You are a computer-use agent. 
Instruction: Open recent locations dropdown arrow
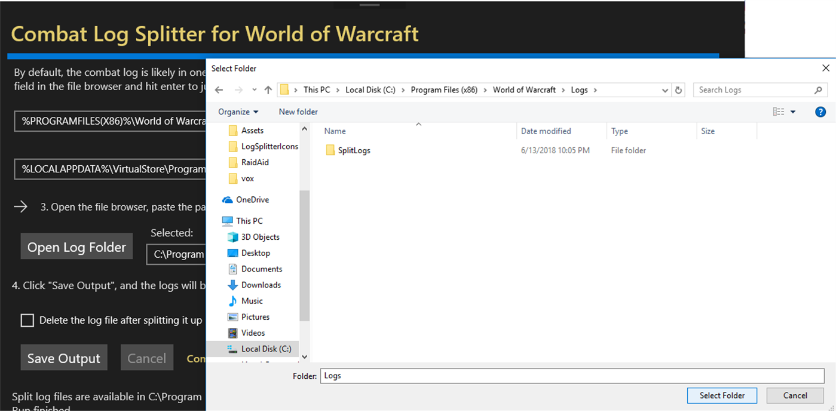[x=254, y=90]
